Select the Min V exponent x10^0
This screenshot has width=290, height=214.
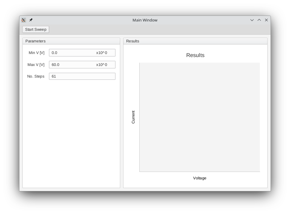(102, 53)
